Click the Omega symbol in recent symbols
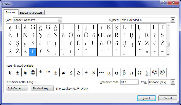This screenshot has width=181, height=105. (x=139, y=73)
